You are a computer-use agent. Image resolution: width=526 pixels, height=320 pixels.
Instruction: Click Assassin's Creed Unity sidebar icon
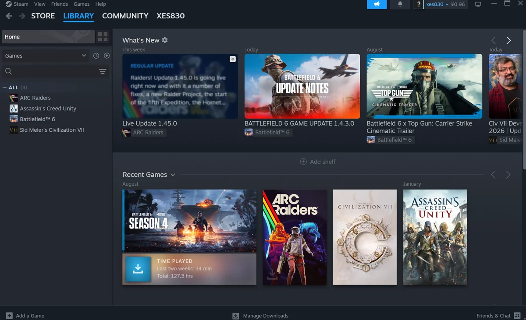14,109
